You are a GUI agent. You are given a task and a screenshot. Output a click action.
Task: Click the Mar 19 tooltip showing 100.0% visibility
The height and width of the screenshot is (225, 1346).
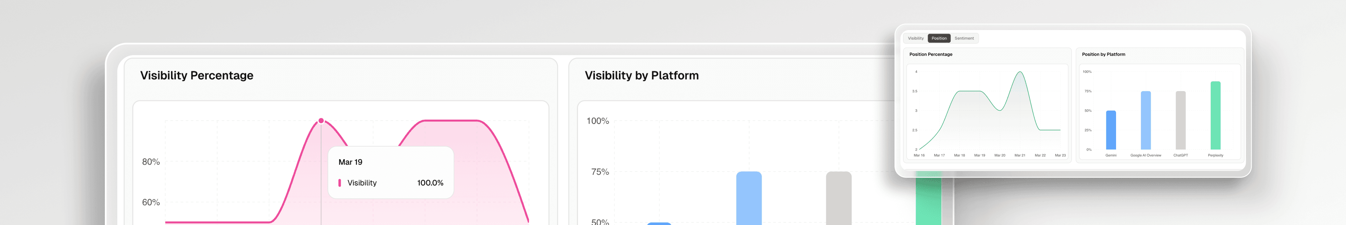click(390, 172)
